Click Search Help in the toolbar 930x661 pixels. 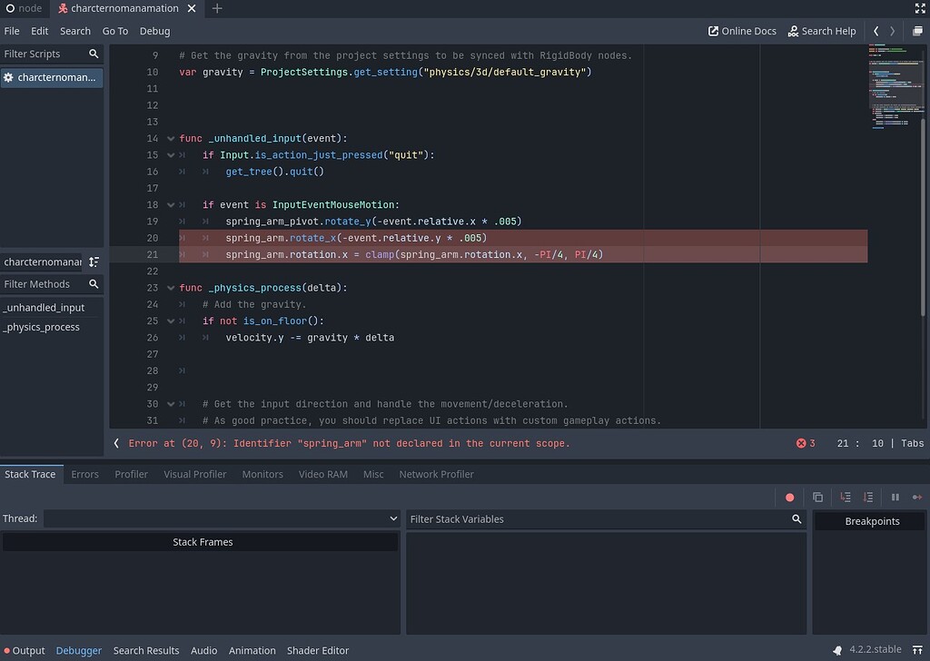[822, 30]
